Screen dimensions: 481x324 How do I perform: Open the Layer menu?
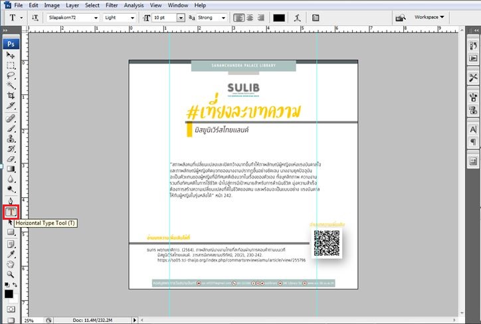(72, 5)
